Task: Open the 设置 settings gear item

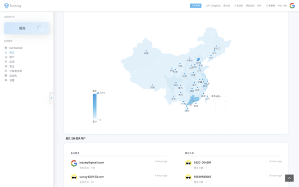Action: coord(6,80)
